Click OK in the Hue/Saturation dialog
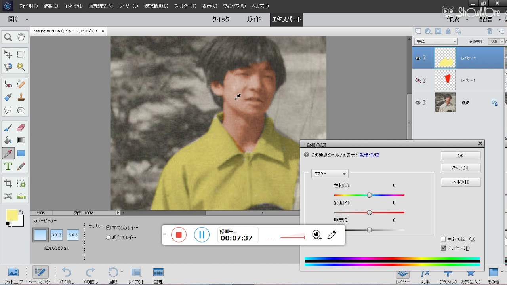Image resolution: width=507 pixels, height=285 pixels. 460,156
